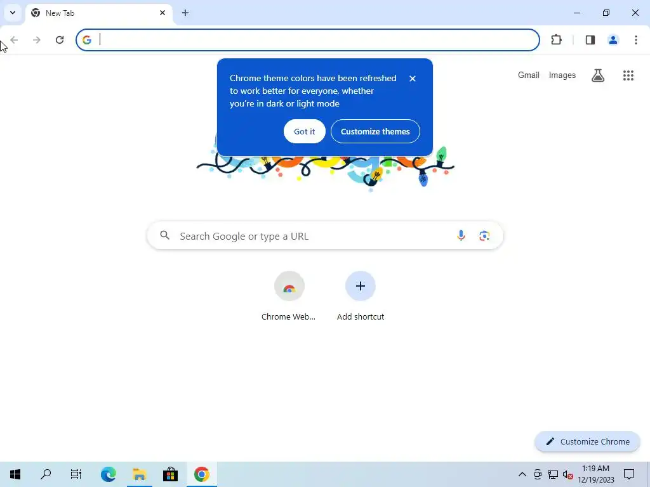
Task: Open the muted volume tray icon
Action: click(568, 474)
